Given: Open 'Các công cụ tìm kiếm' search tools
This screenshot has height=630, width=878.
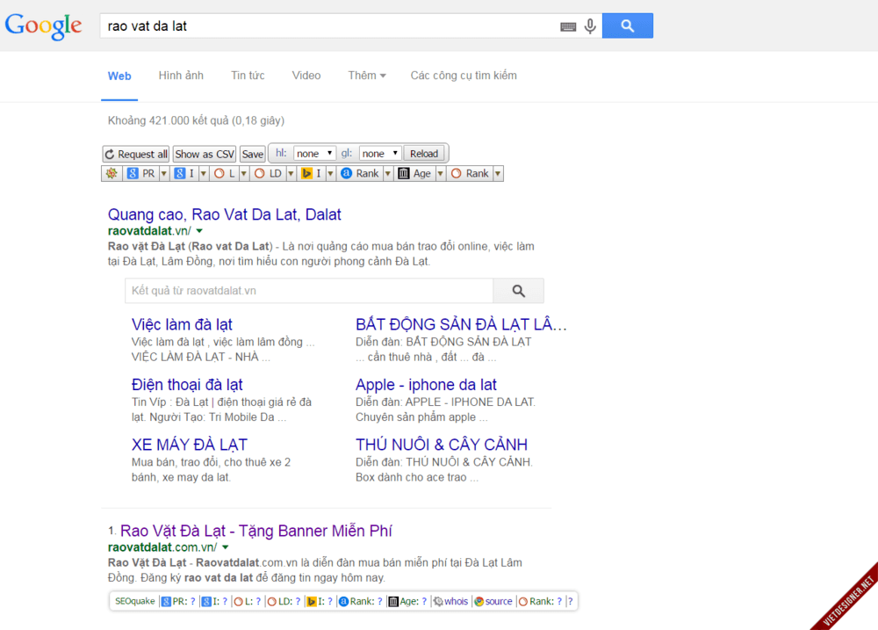Looking at the screenshot, I should (x=464, y=76).
